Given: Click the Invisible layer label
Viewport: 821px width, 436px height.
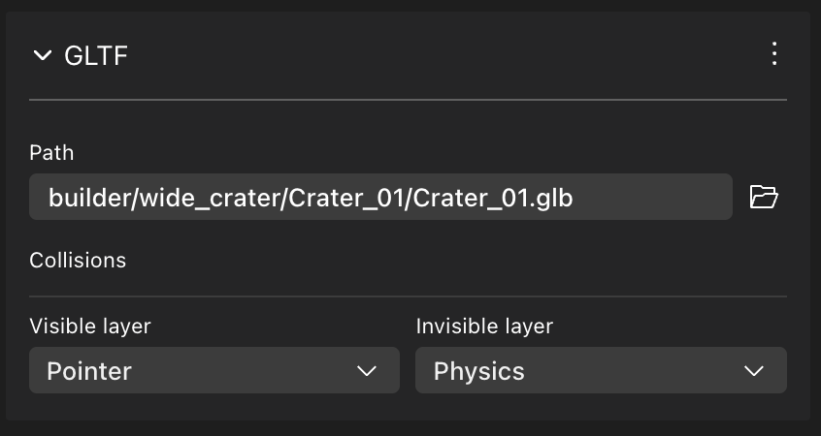Looking at the screenshot, I should point(484,327).
